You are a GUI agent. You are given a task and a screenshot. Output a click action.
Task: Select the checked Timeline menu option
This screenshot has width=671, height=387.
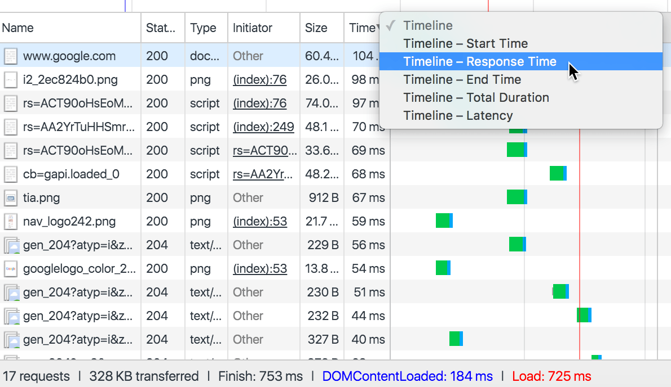427,26
